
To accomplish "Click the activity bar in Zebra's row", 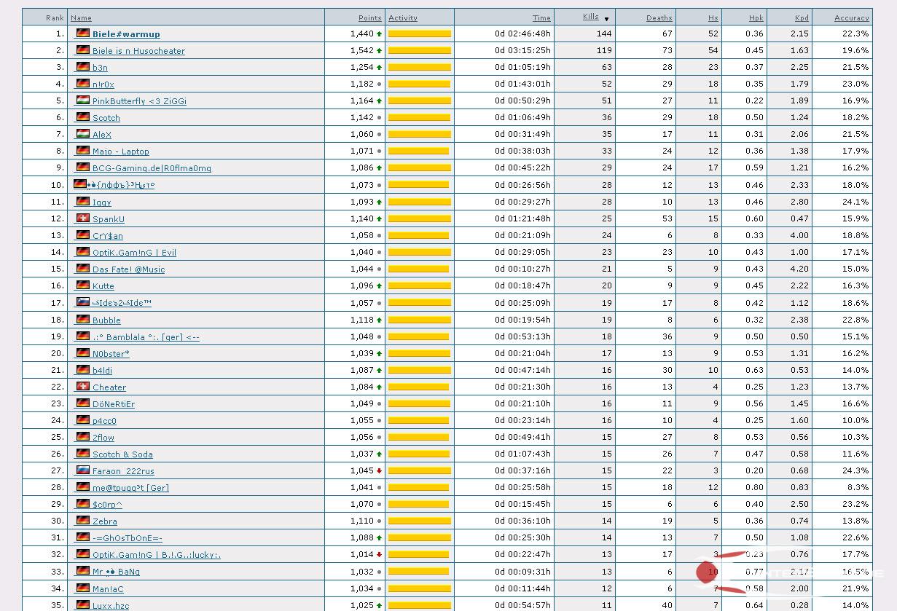I will coord(419,521).
